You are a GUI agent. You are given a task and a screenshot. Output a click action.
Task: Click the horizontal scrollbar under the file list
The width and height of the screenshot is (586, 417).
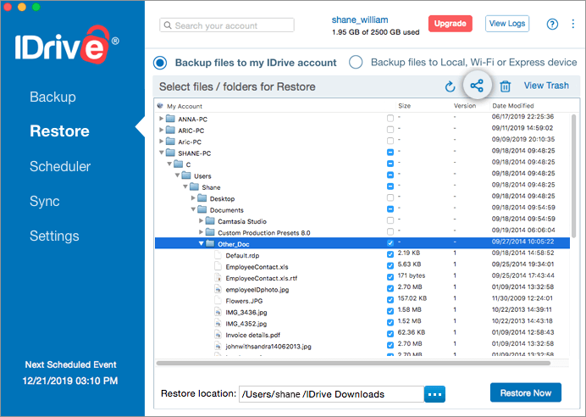(353, 363)
